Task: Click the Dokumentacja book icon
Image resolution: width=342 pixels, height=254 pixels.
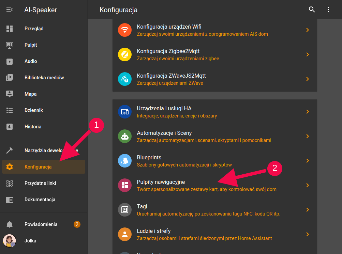Action: (10, 200)
